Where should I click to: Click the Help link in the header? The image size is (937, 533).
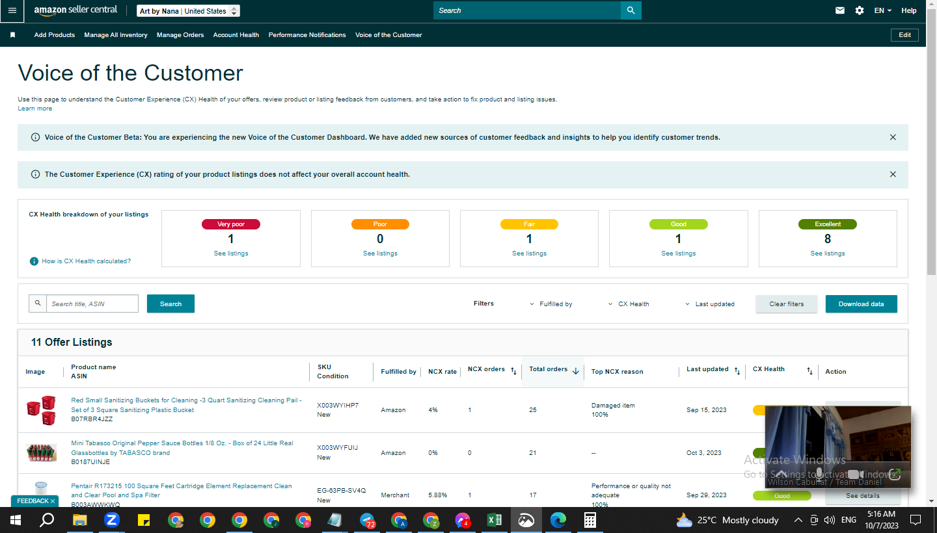909,10
